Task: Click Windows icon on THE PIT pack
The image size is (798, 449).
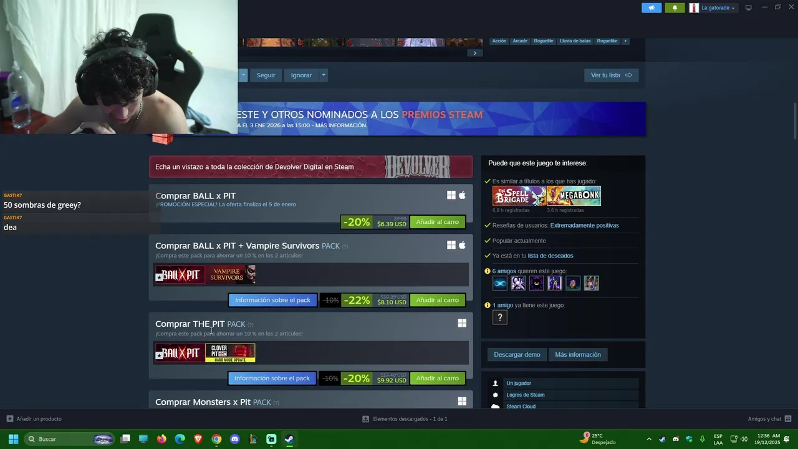Action: (462, 323)
